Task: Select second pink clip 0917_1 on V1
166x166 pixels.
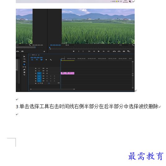Action: click(70, 73)
